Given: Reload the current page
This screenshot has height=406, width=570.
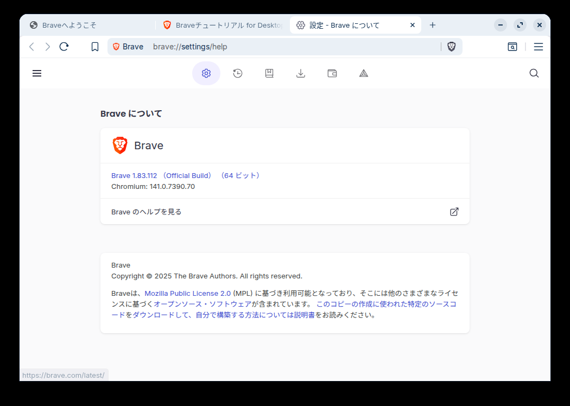Looking at the screenshot, I should pyautogui.click(x=64, y=47).
